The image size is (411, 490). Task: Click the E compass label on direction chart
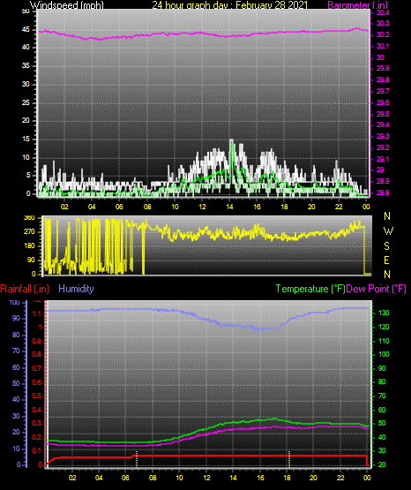pos(386,260)
